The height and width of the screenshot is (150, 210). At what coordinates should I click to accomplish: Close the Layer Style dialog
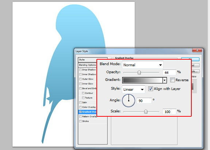[x=197, y=50]
